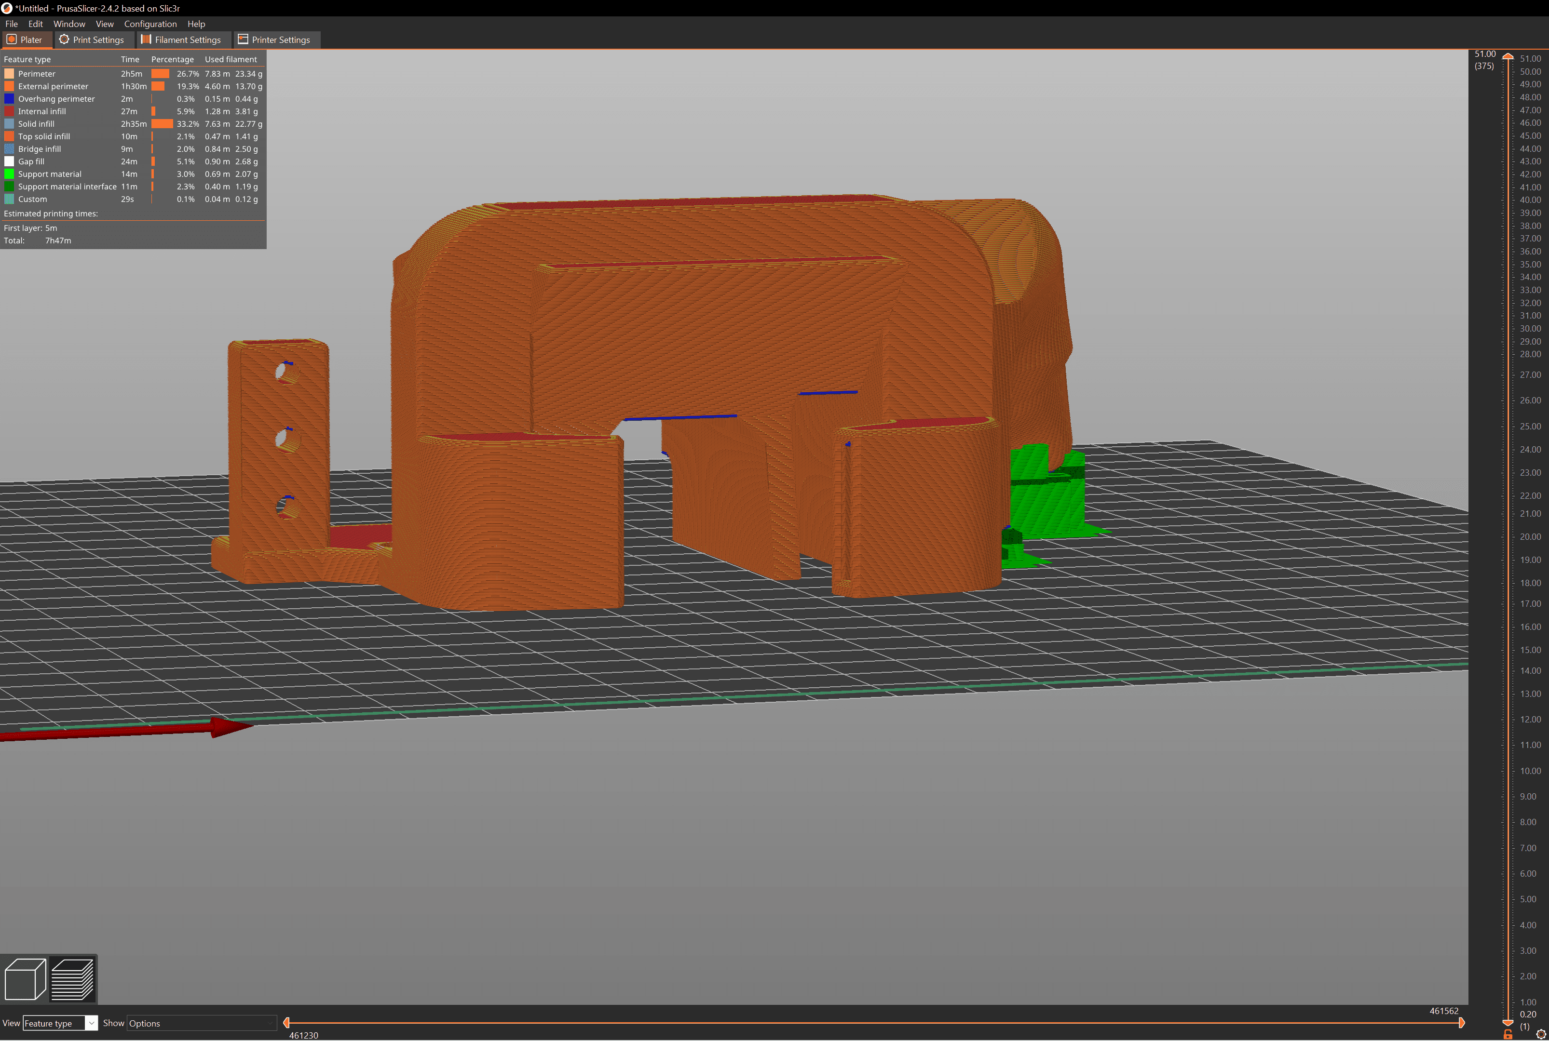Viewport: 1549px width, 1041px height.
Task: Hide External perimeter in the legend
Action: pyautogui.click(x=133, y=86)
